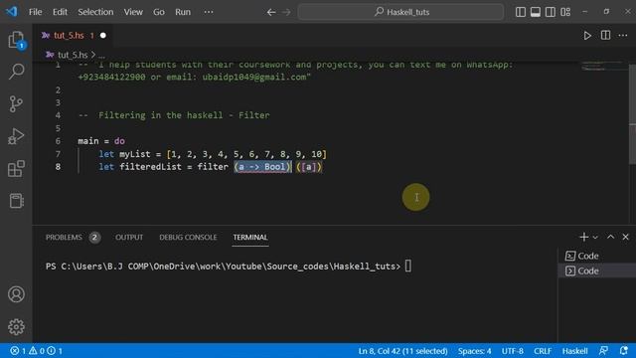Open the Selection menu
This screenshot has height=358, width=636.
[95, 12]
